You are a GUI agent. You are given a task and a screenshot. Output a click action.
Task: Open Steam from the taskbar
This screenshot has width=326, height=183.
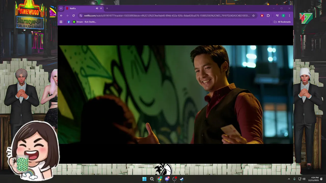[x=182, y=179]
